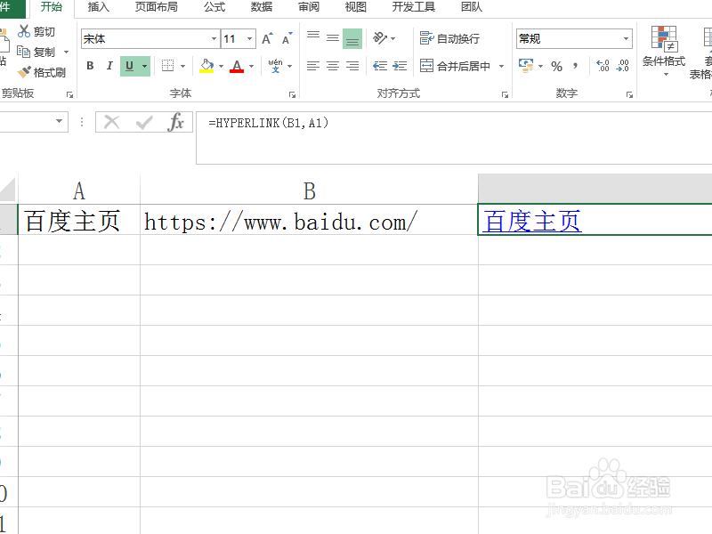Select cell A1 containing 百度主页
The image size is (712, 534).
(79, 220)
